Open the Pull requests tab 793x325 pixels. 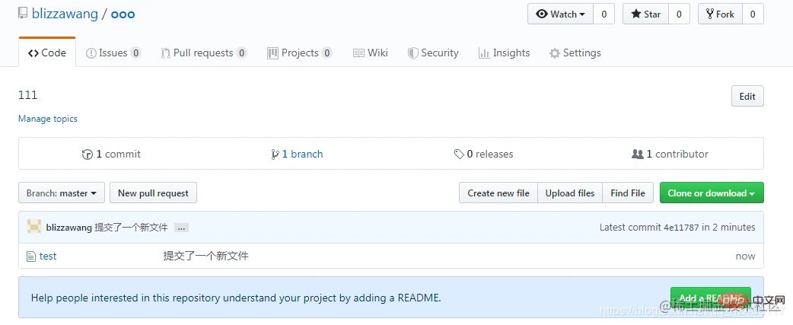(203, 53)
